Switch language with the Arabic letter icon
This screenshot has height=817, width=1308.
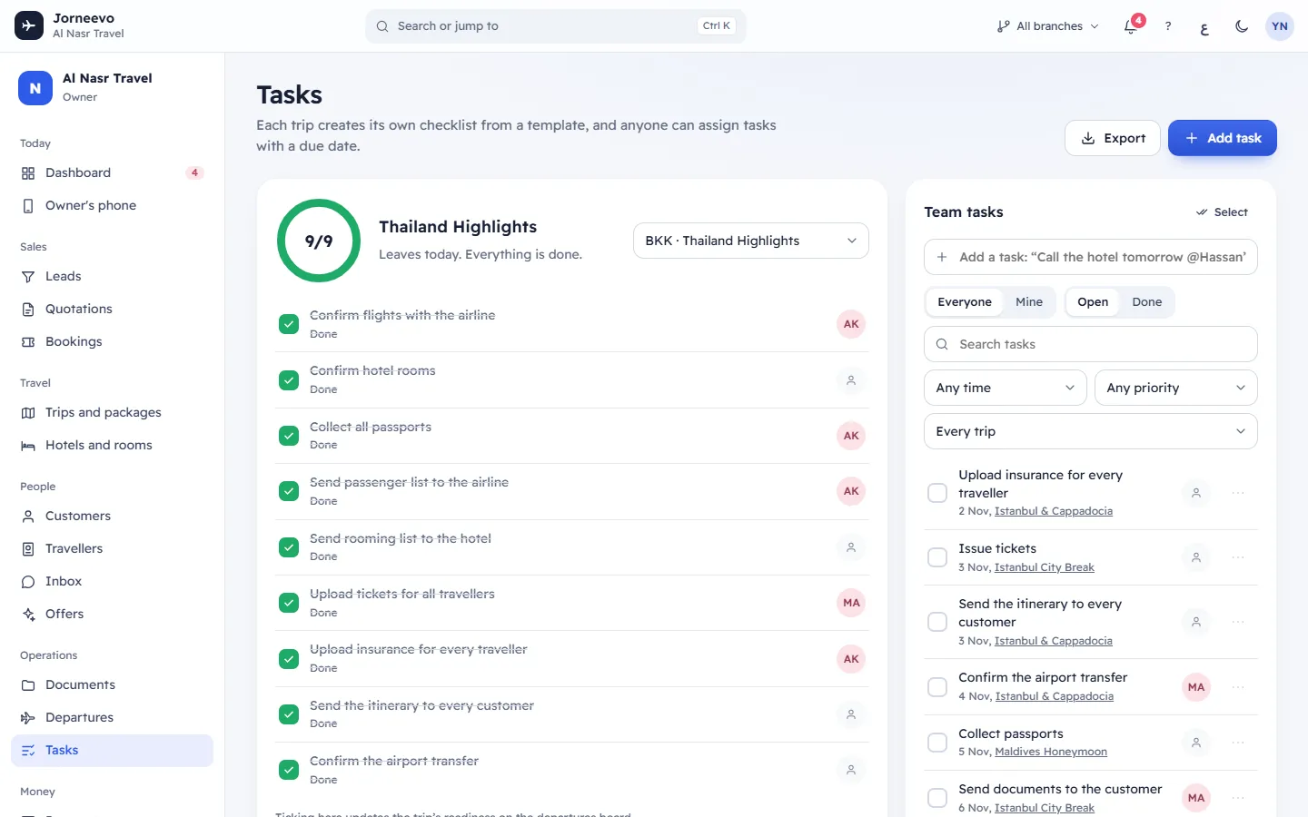(1204, 27)
